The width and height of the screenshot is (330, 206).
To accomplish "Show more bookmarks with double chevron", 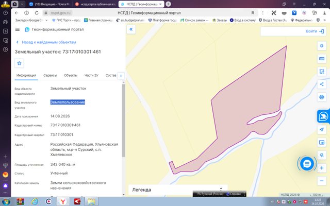I will [324, 20].
